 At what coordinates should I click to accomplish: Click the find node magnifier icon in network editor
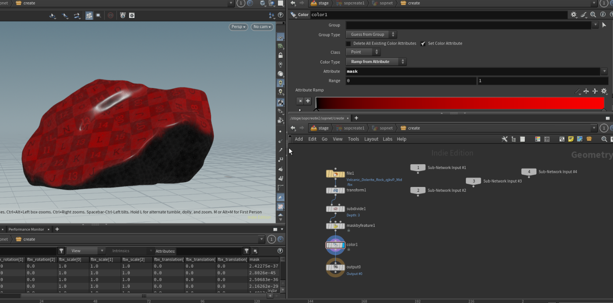tap(604, 139)
